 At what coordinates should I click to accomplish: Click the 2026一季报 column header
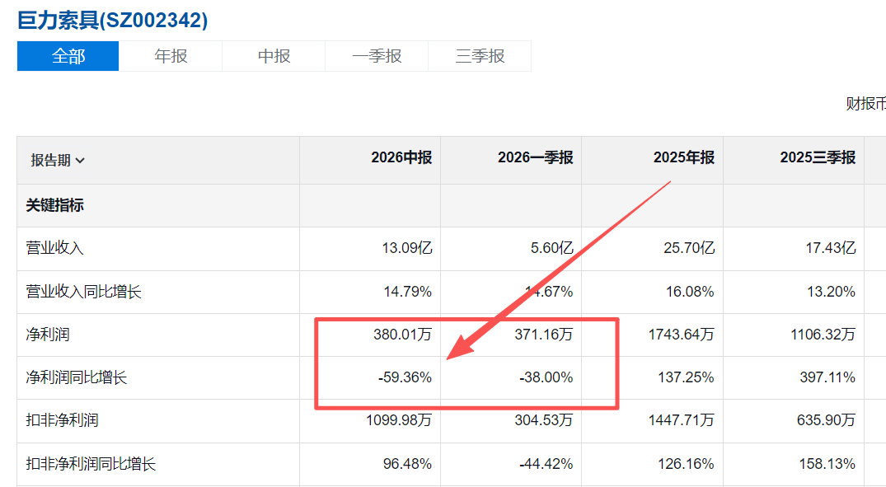point(535,157)
